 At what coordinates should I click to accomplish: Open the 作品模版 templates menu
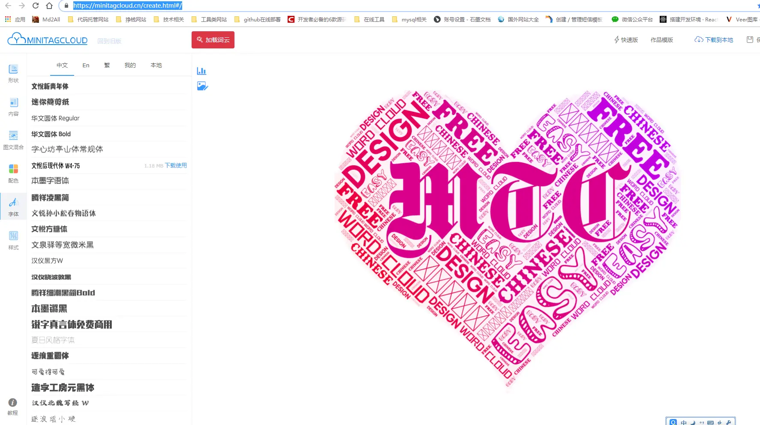coord(662,40)
